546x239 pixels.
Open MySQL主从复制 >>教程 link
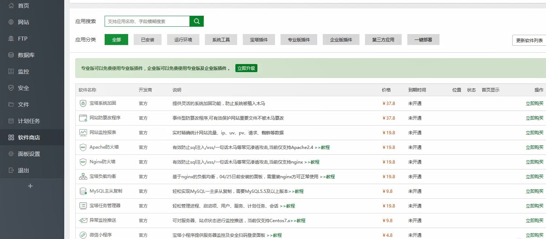click(296, 191)
